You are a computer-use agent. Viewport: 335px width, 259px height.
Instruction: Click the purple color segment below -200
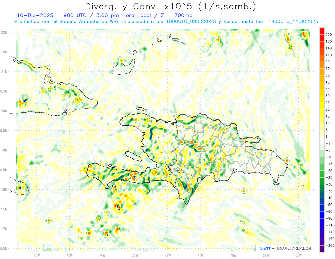[x=322, y=249]
